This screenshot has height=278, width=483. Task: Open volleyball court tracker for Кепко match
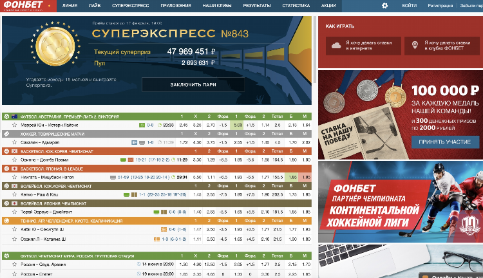coord(134,194)
